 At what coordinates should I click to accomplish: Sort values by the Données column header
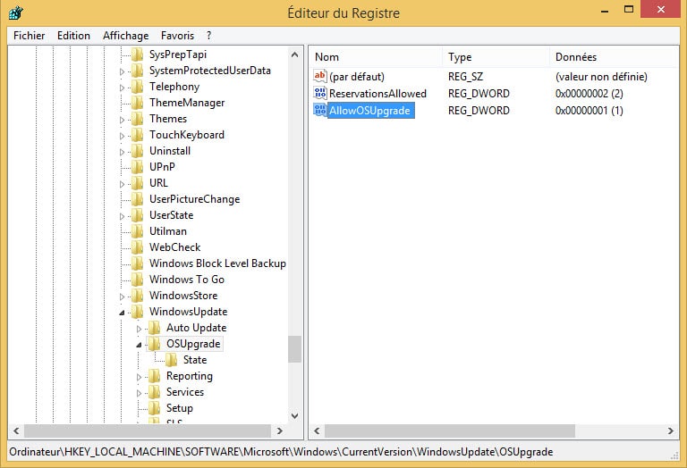(x=614, y=57)
